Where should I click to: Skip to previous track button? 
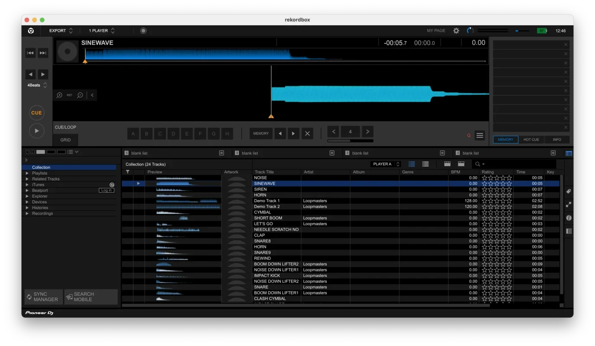point(30,53)
